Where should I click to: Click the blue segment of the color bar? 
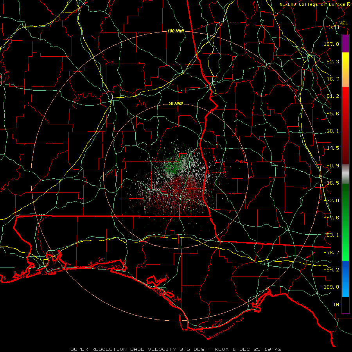point(345,279)
